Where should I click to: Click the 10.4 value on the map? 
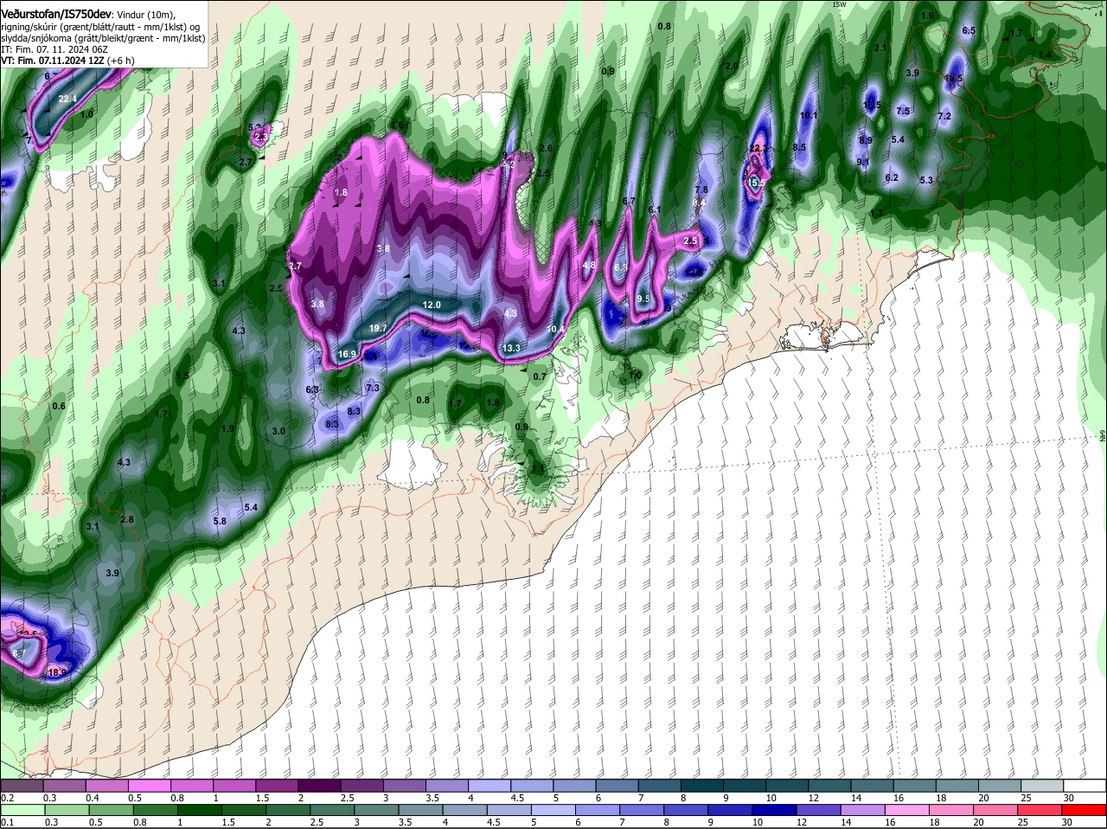[x=556, y=330]
